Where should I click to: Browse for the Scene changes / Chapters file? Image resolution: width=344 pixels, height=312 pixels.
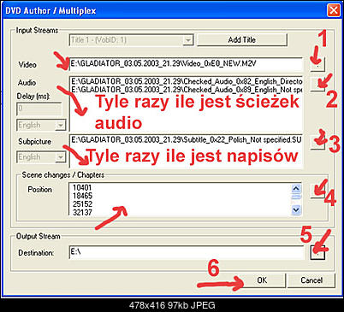tap(317, 191)
